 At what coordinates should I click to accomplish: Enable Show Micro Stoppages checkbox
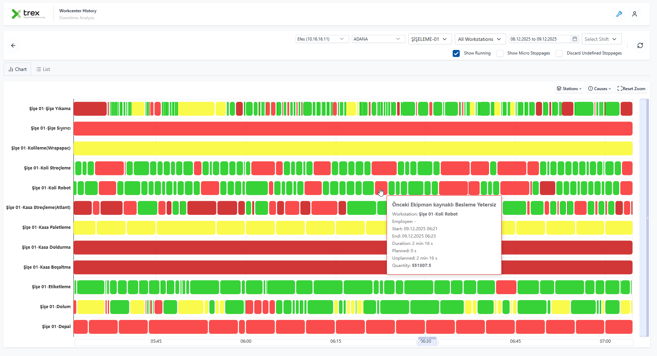(500, 53)
